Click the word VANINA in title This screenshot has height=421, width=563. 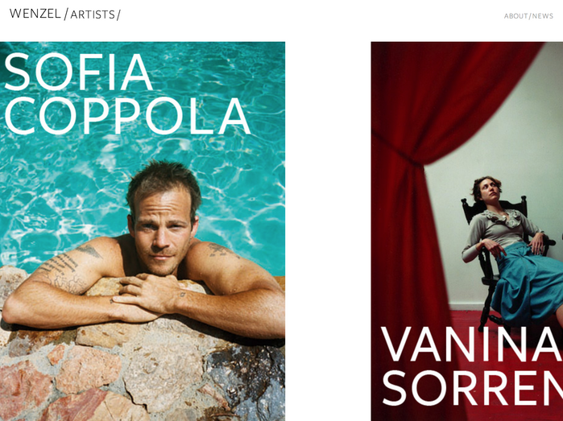[471, 344]
